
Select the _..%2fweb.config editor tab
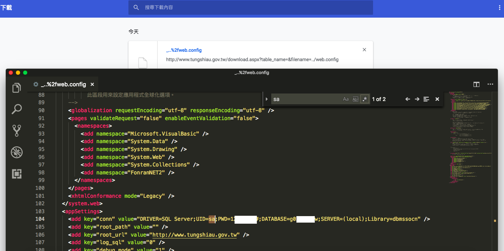pos(63,85)
